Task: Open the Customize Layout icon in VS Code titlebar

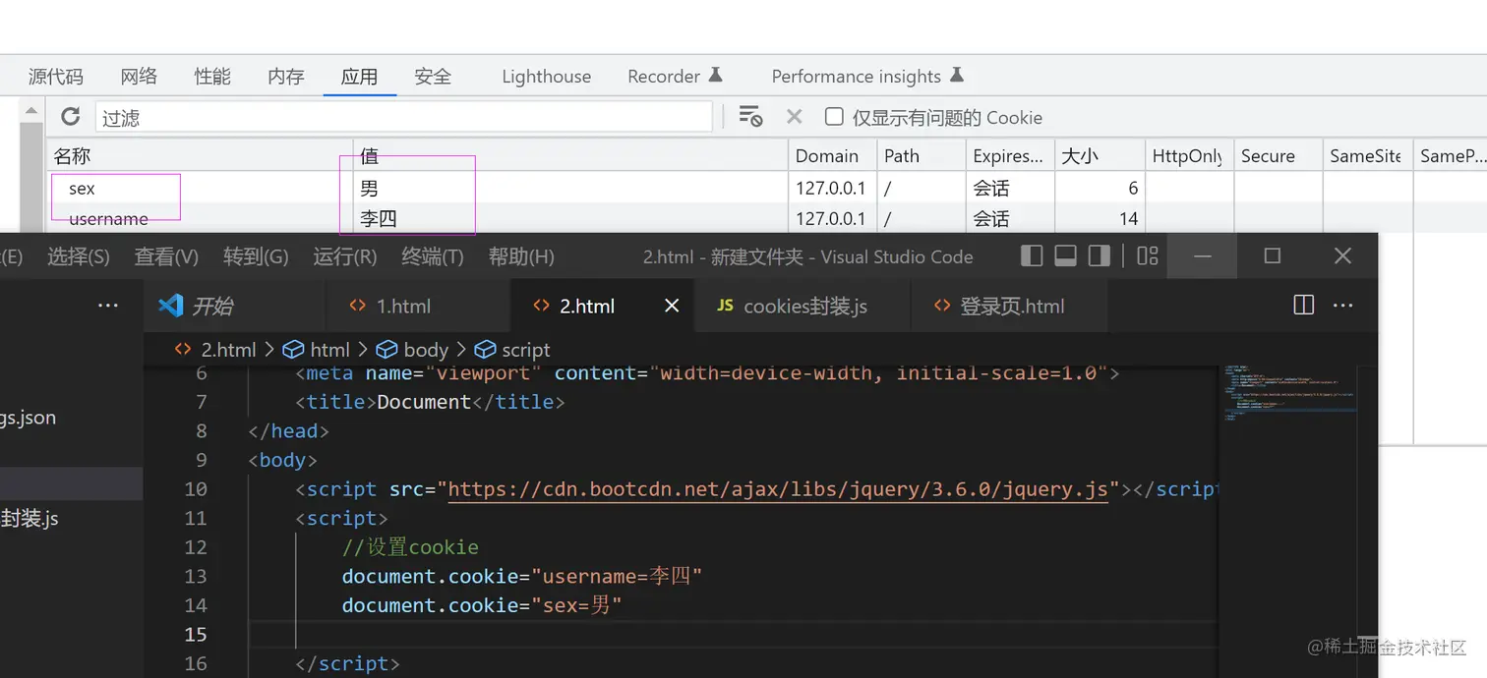Action: click(x=1147, y=255)
